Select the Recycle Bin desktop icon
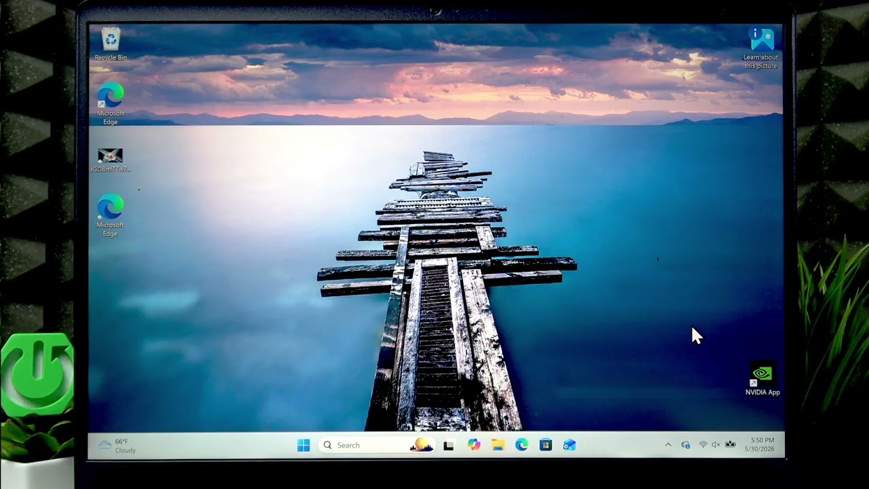 click(x=111, y=44)
